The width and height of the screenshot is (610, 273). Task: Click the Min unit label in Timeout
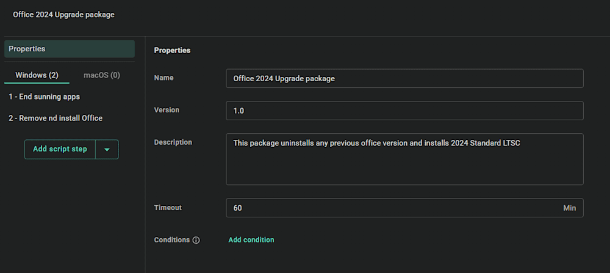click(570, 208)
